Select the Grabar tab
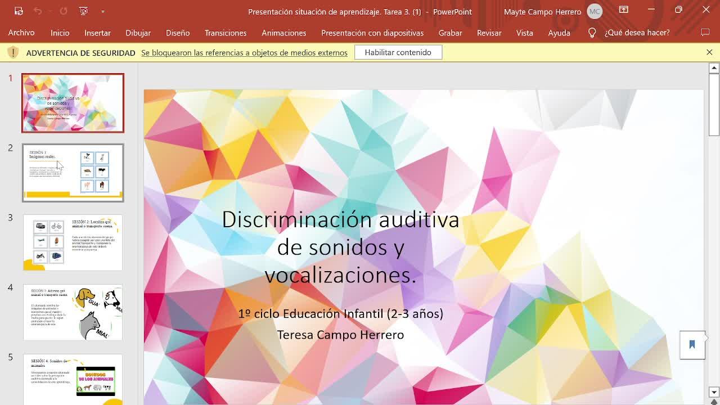The image size is (720, 405). 451,33
